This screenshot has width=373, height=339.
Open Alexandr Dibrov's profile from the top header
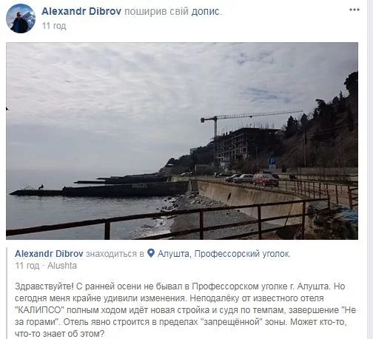coord(81,11)
